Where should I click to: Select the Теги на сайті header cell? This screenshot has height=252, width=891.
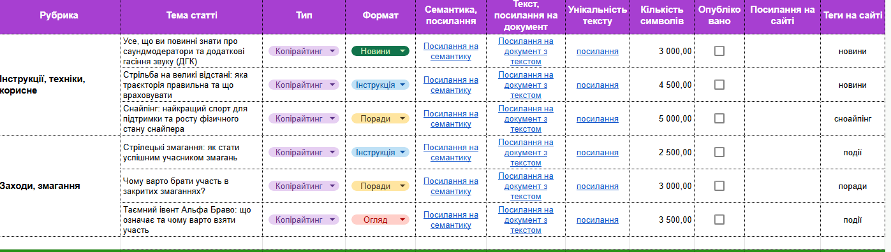853,15
